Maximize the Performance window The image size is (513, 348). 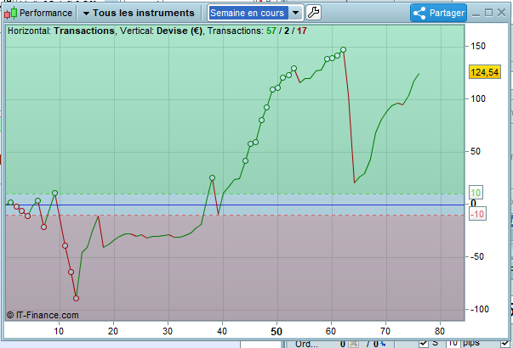[x=488, y=13]
